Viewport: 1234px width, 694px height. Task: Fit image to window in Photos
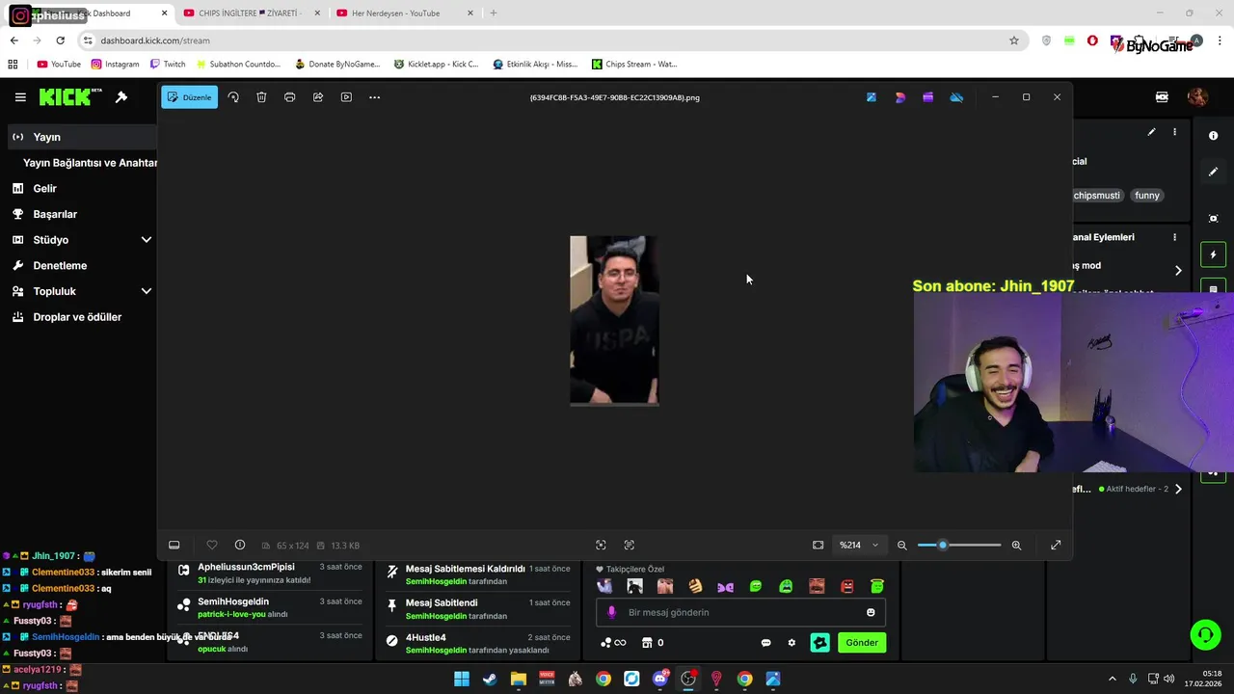(x=818, y=545)
